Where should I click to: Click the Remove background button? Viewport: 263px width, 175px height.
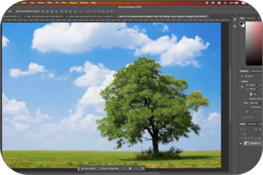click(x=109, y=168)
